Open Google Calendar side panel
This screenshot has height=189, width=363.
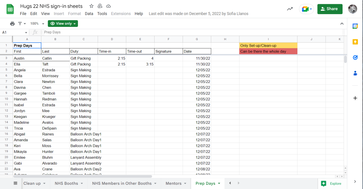point(355,26)
